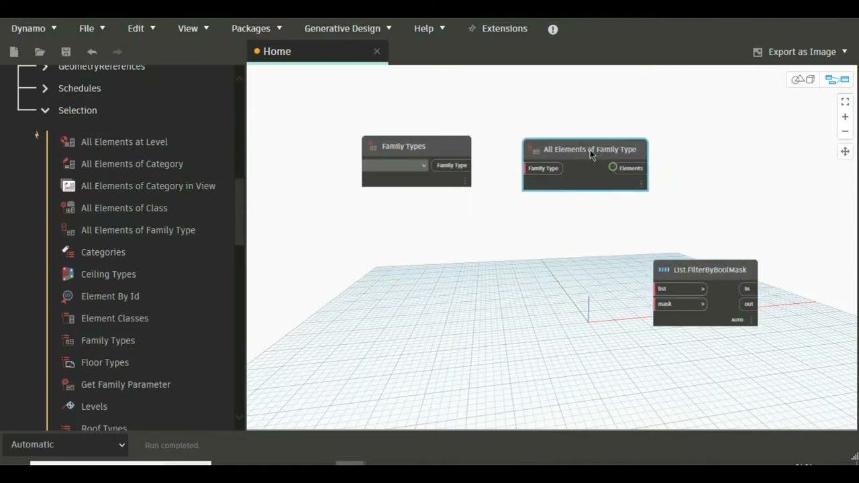Click the 'out' output port of List.FilterByBoolMask

tap(748, 304)
